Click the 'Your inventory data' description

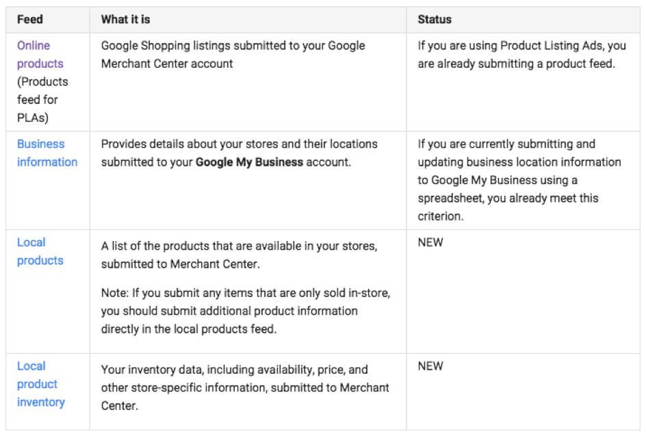tap(245, 387)
